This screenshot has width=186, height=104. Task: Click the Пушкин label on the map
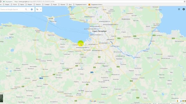click(105, 66)
